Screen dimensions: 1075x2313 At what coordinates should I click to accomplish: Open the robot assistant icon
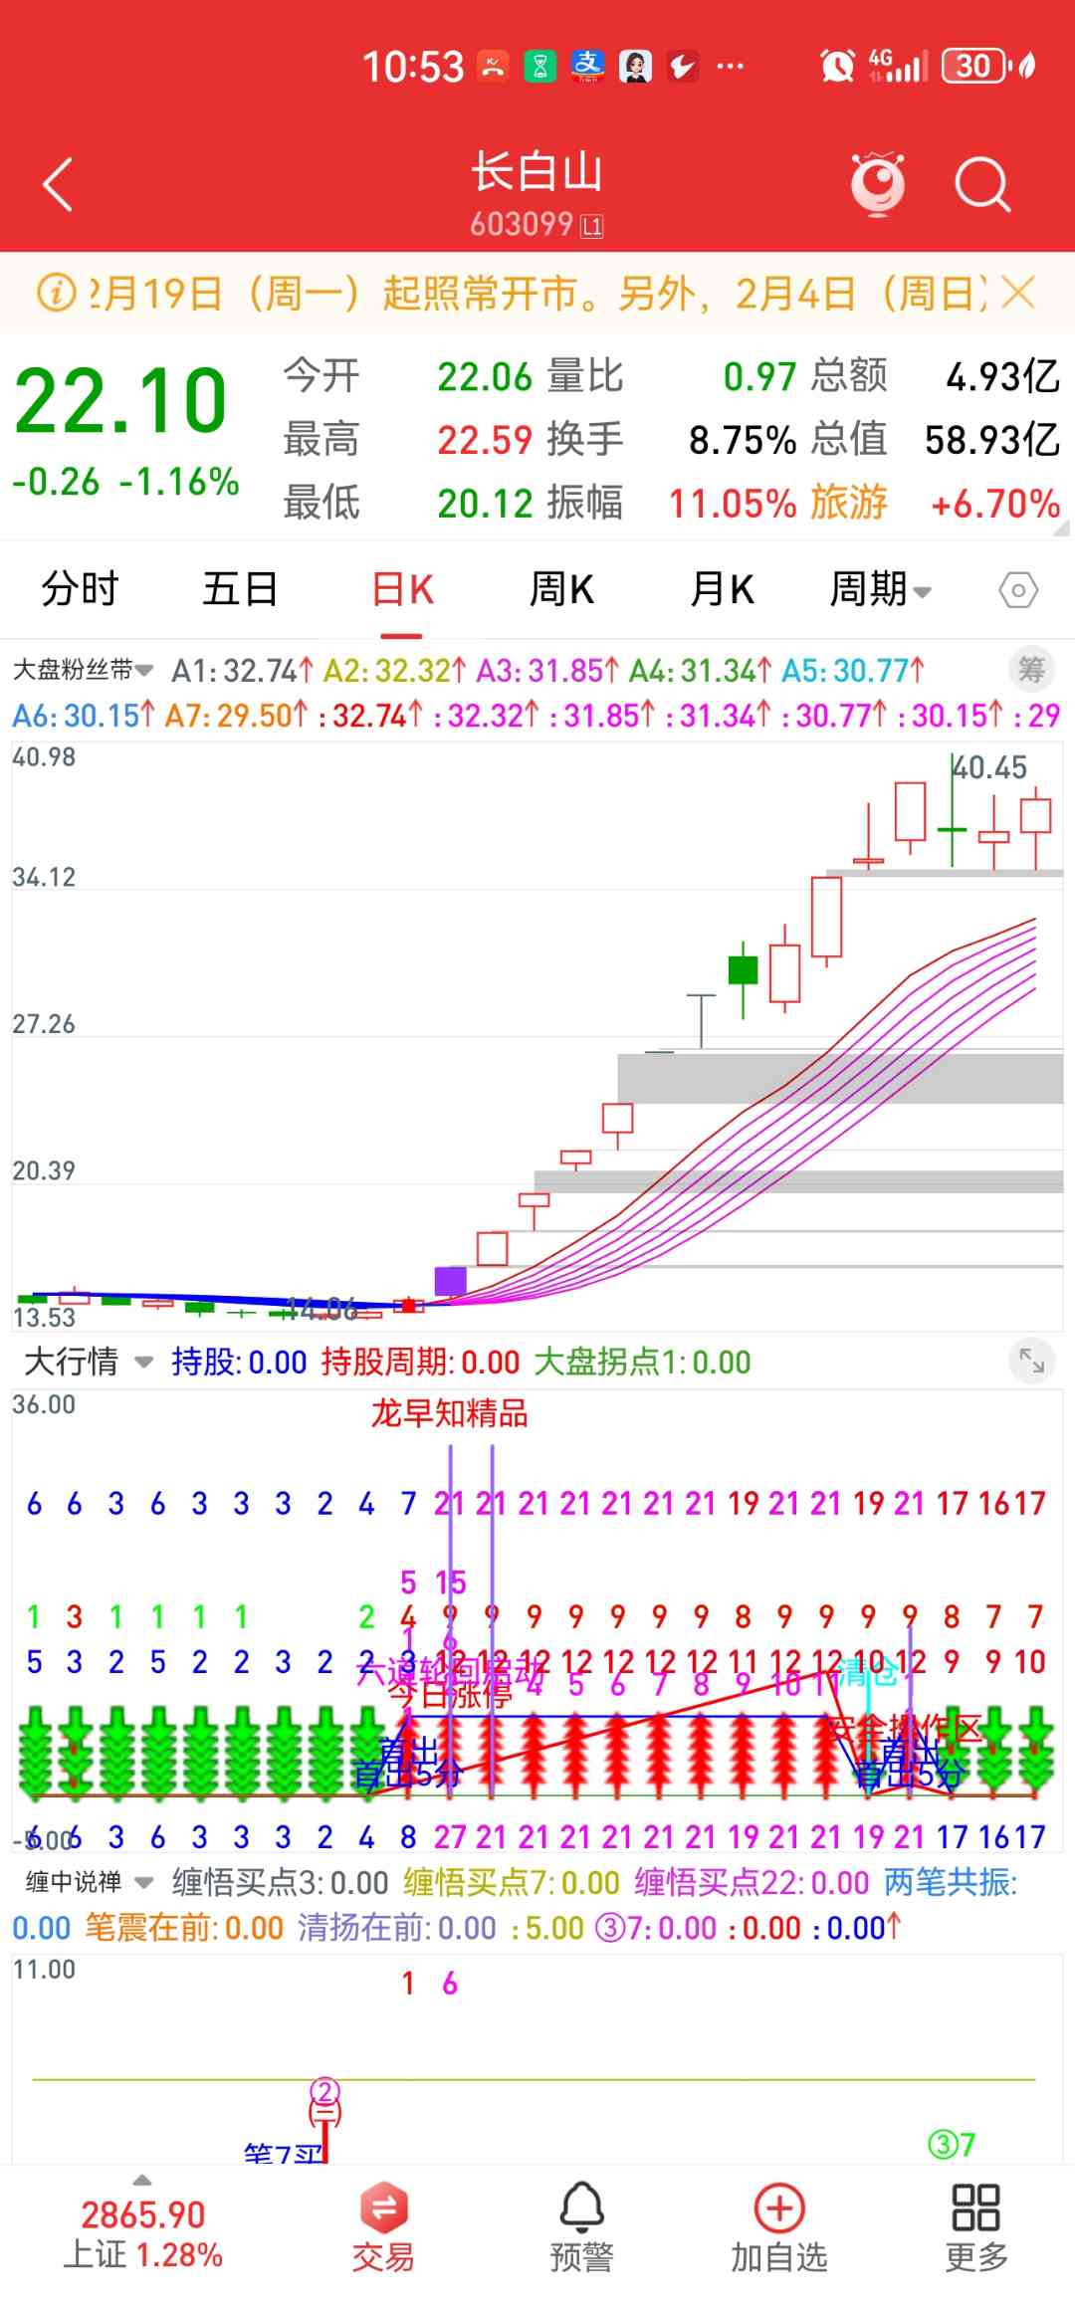click(877, 185)
